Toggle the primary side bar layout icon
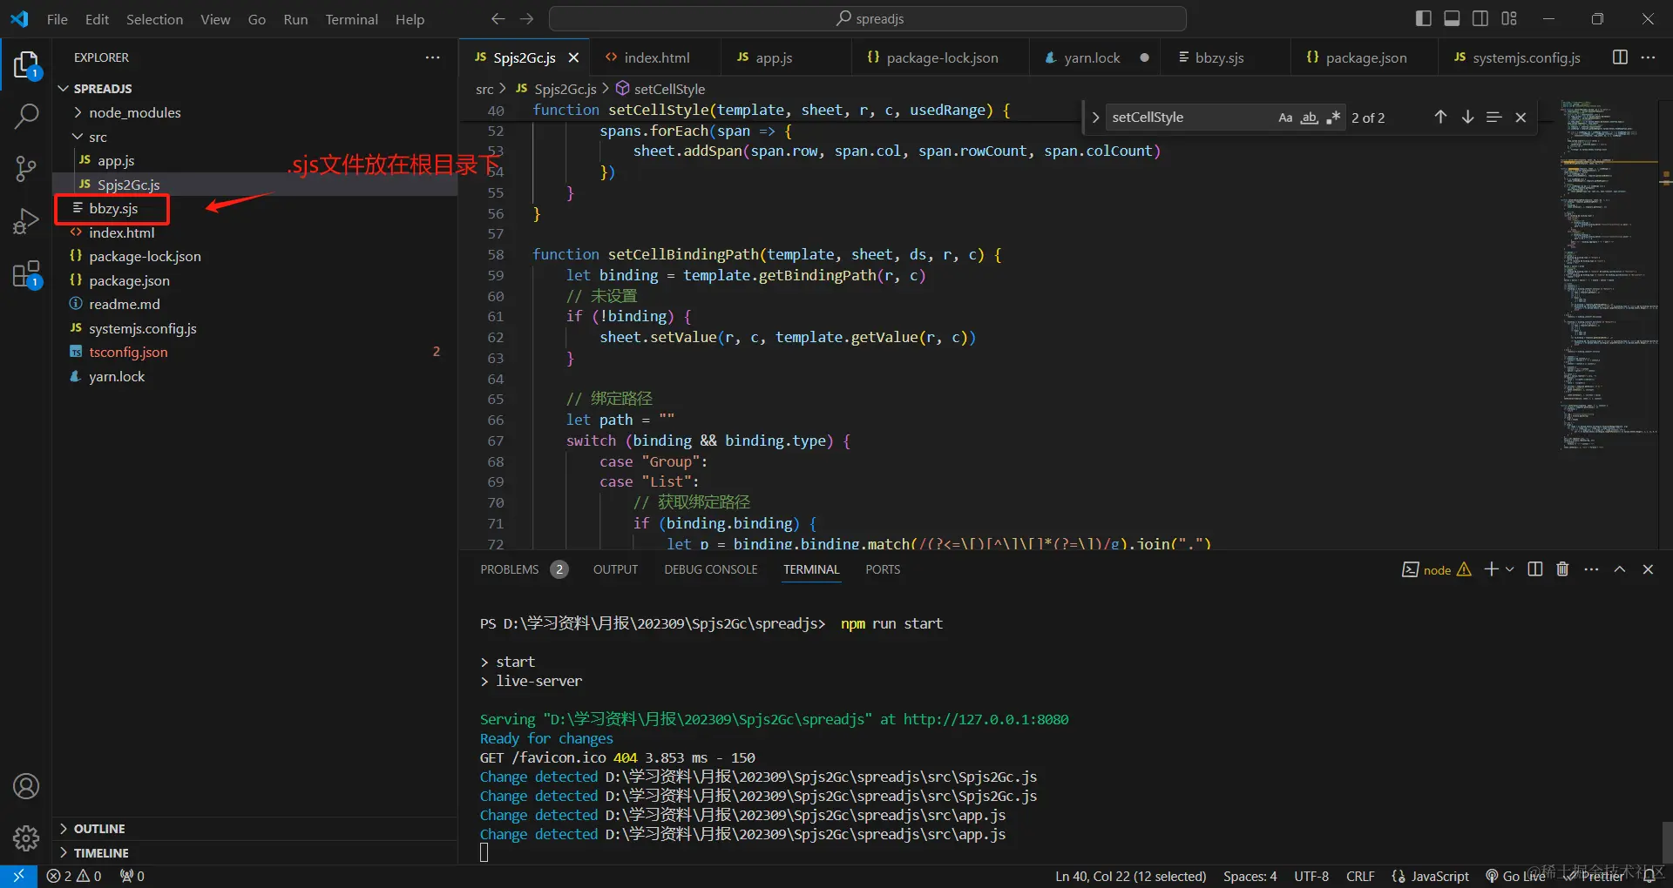This screenshot has width=1673, height=888. point(1423,18)
